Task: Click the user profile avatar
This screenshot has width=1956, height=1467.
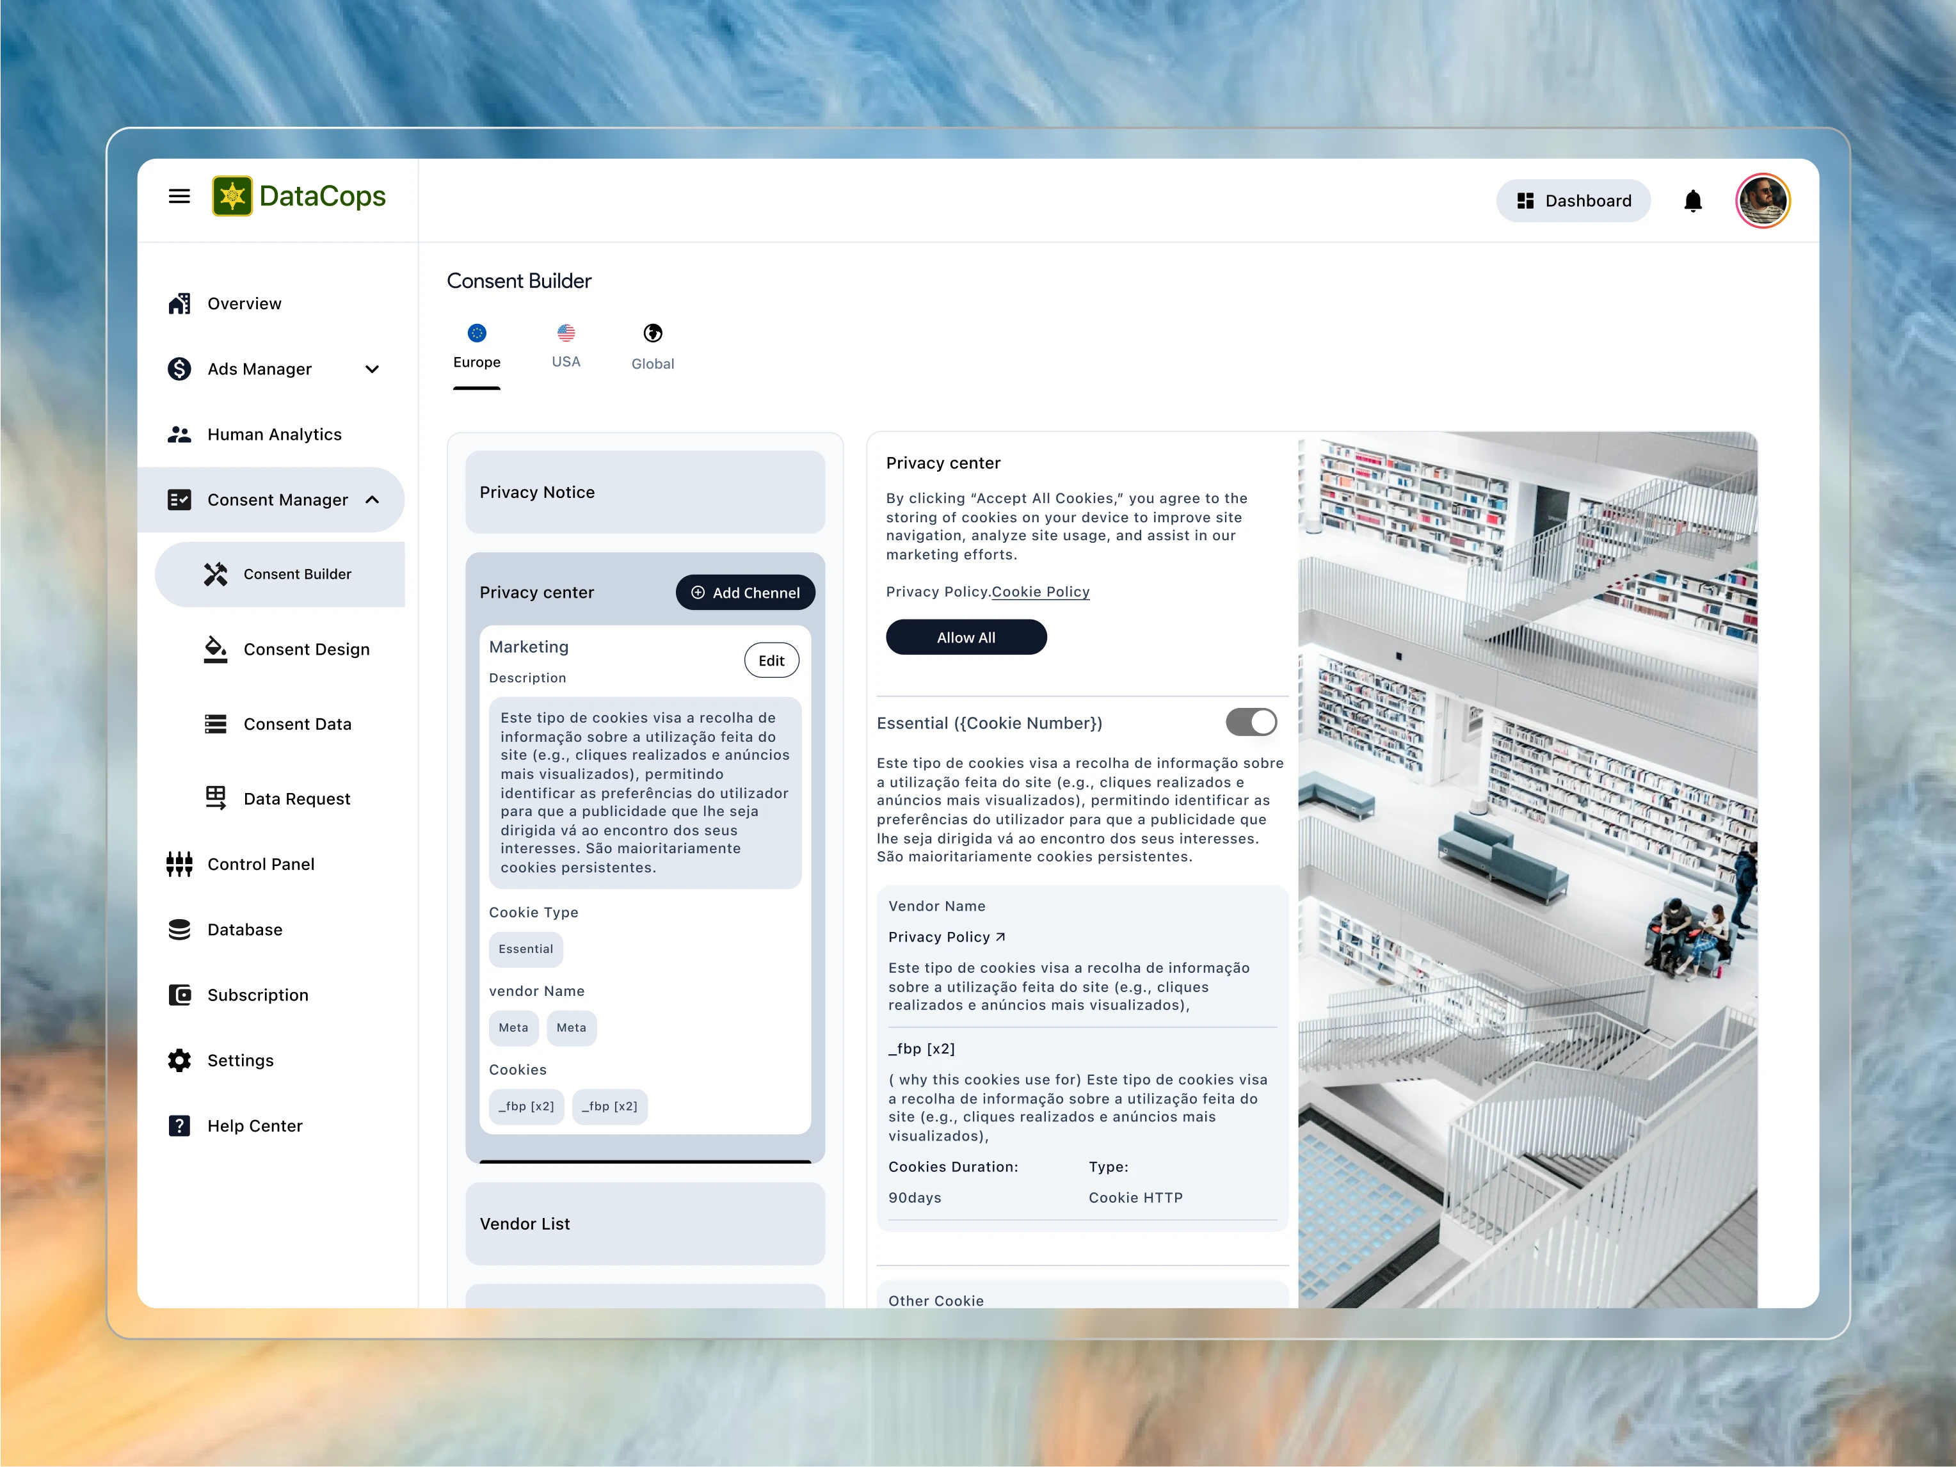Action: [1761, 201]
